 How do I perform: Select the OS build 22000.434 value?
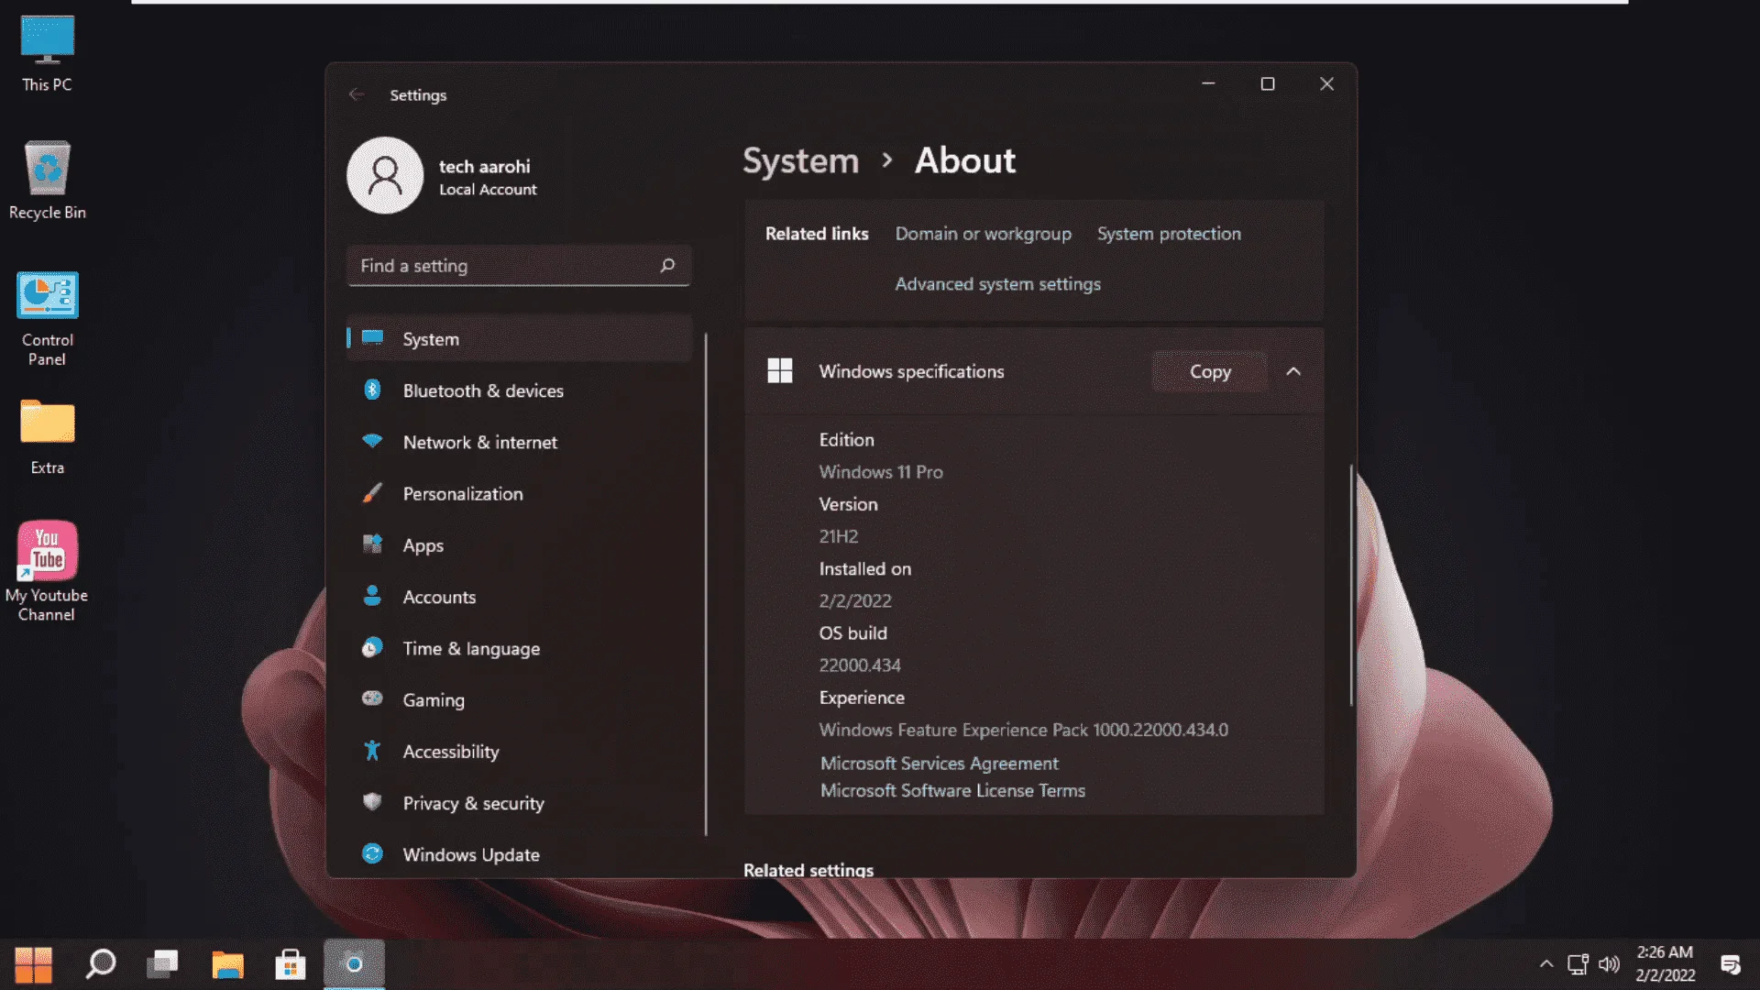(x=860, y=665)
